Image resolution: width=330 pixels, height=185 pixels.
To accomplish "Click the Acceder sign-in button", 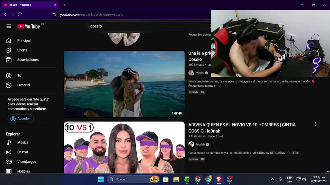I will (x=21, y=119).
